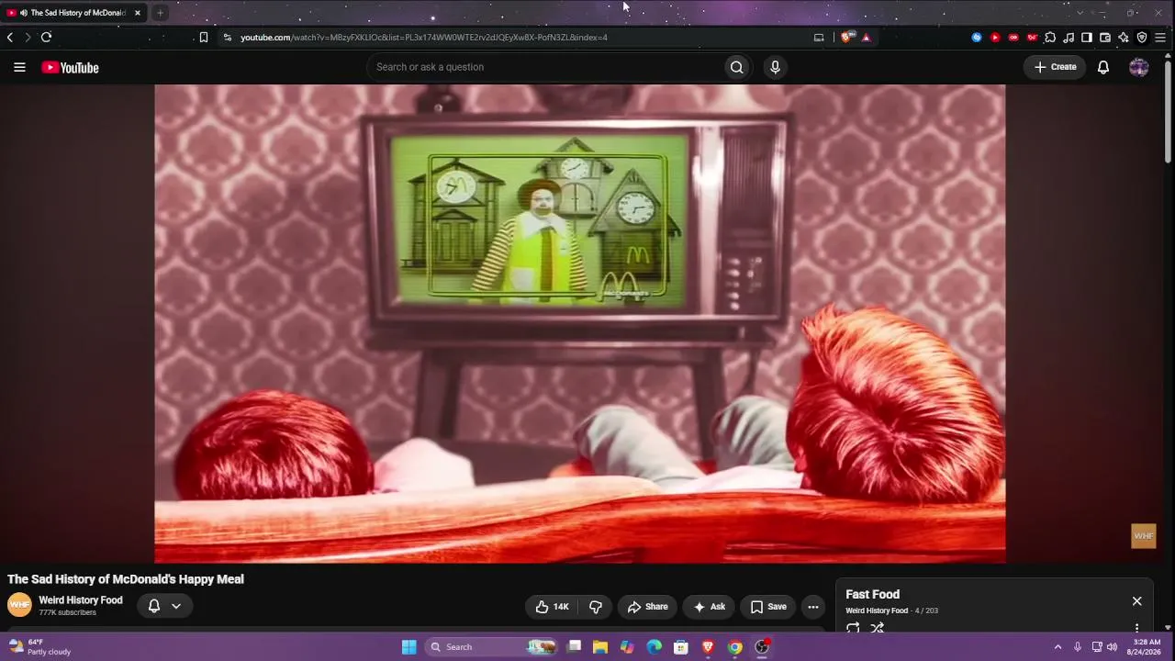
Task: Open playlist options three-dot menu
Action: [1136, 628]
